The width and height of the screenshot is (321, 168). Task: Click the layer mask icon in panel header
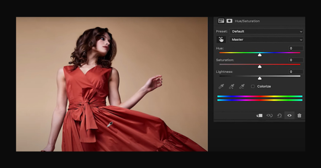pyautogui.click(x=229, y=21)
